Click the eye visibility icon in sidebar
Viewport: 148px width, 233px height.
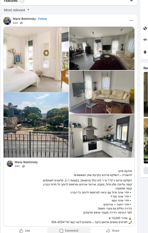(x=145, y=40)
